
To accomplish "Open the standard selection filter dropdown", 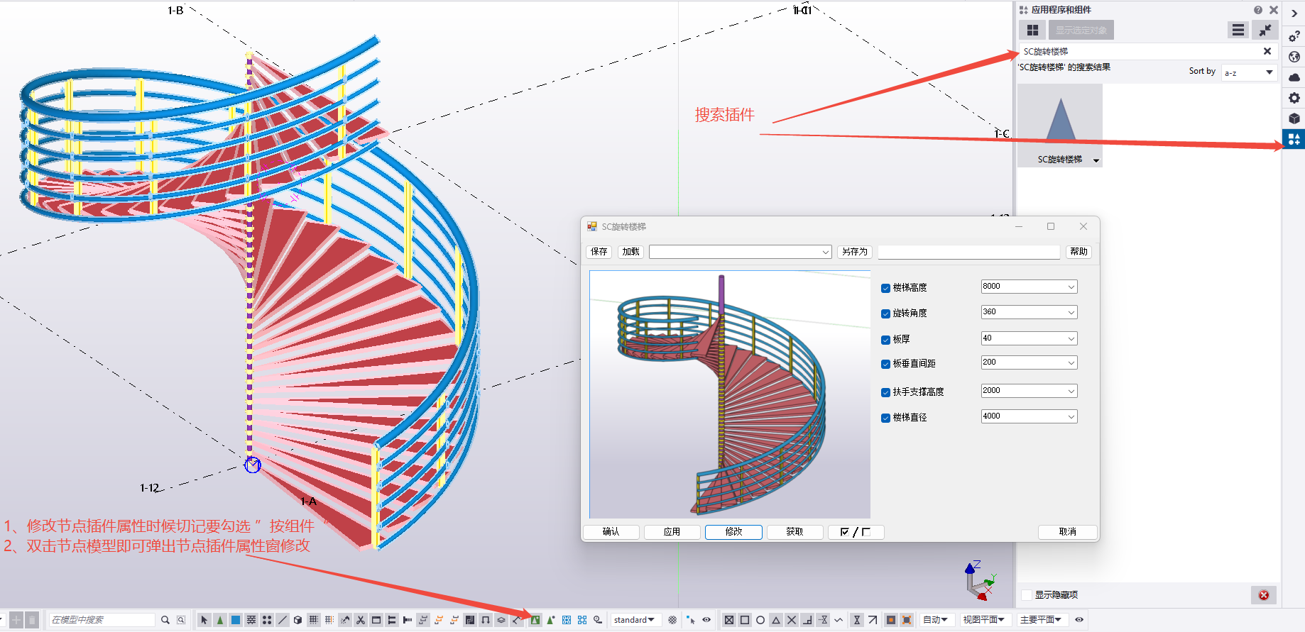I will (635, 620).
